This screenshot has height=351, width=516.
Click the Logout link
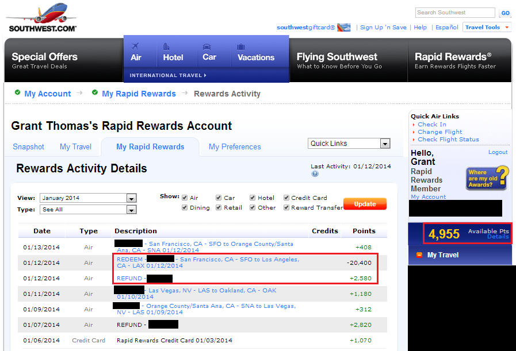point(498,152)
